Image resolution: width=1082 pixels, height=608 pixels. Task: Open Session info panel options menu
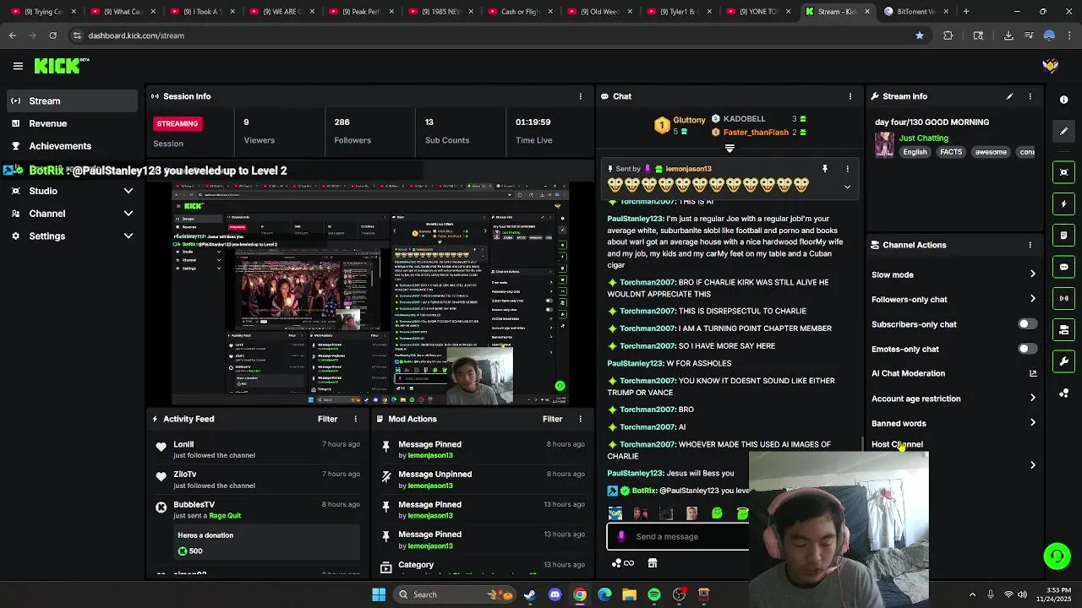tap(580, 96)
